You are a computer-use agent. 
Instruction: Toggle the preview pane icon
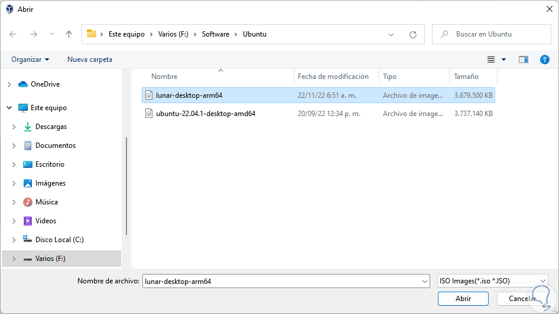[x=524, y=60]
